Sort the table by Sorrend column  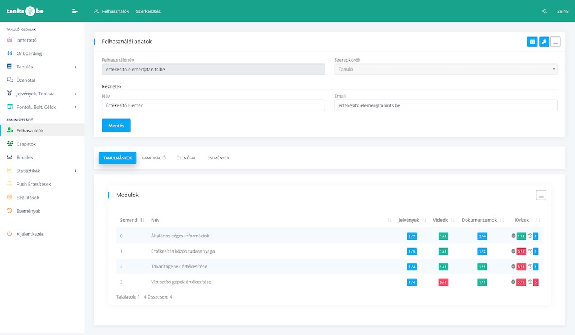click(133, 220)
